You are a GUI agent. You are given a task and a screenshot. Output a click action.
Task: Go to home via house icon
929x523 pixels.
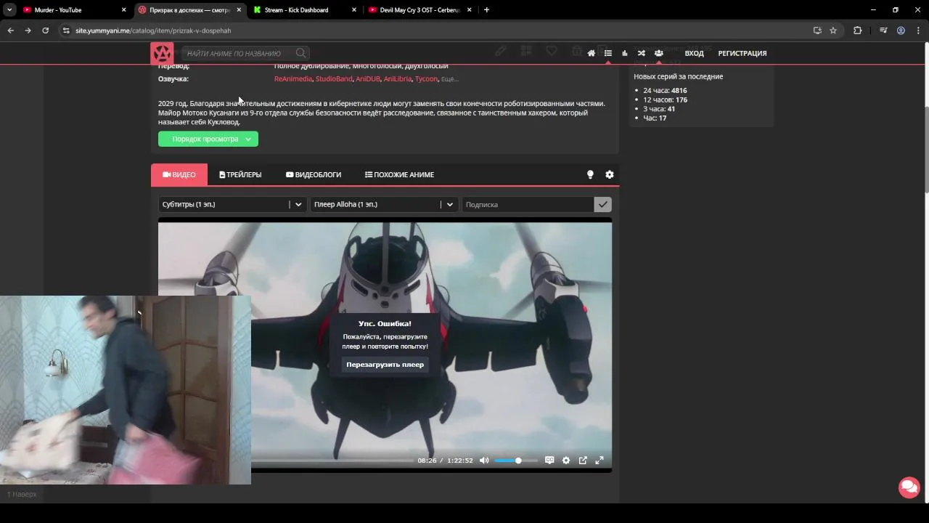[x=592, y=53]
